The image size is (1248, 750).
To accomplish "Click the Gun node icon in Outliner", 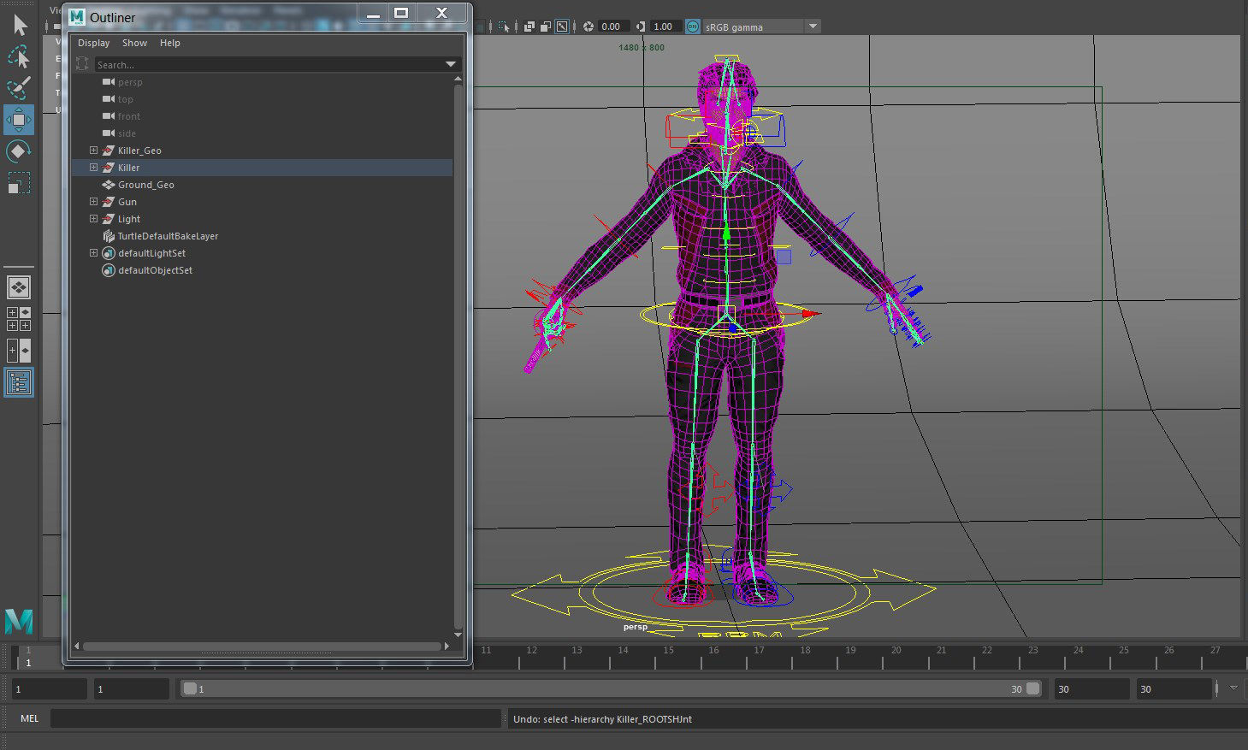I will point(108,202).
